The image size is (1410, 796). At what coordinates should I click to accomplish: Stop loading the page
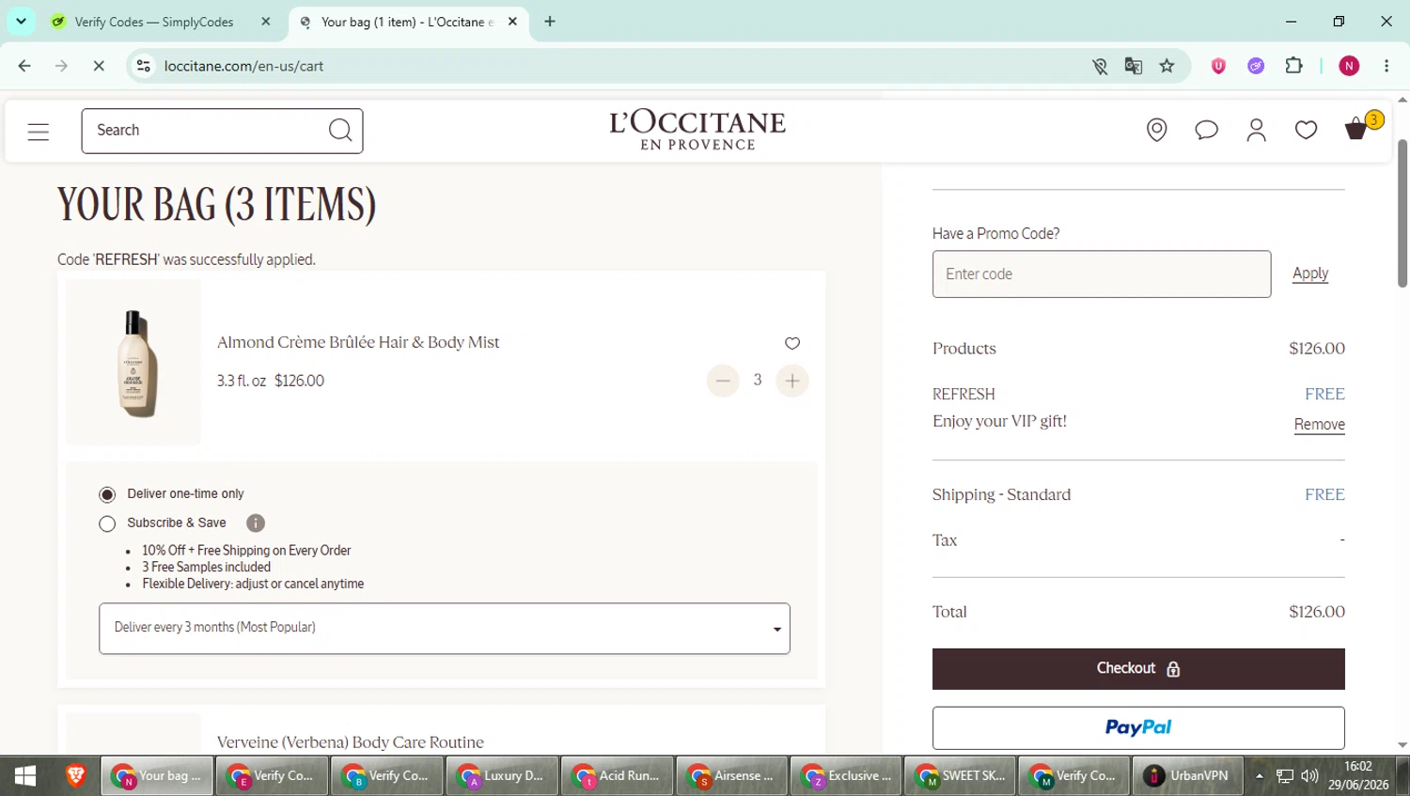pos(99,66)
